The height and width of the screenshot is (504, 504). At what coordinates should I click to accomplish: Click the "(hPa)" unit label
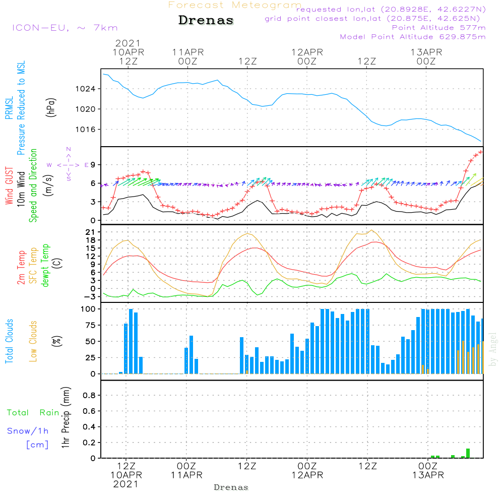[51, 107]
